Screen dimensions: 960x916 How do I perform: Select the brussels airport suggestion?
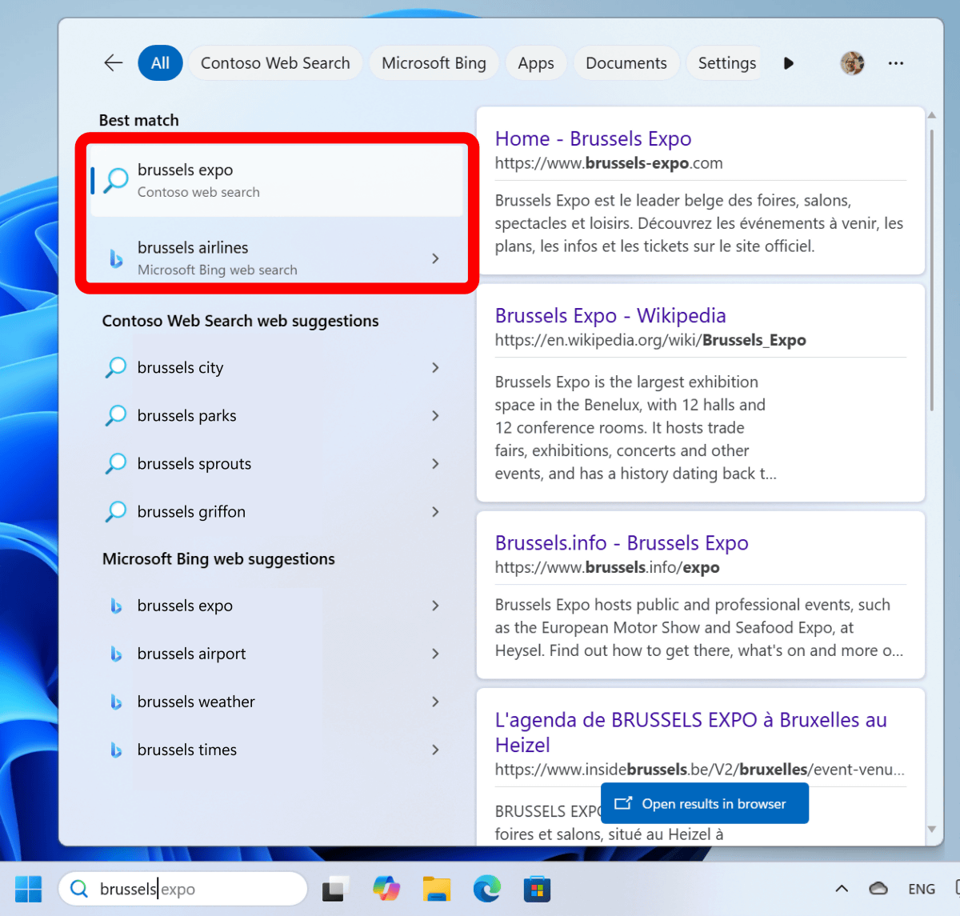point(277,654)
